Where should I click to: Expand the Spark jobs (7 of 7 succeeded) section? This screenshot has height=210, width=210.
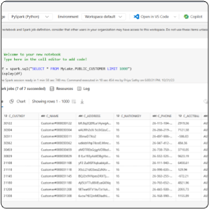[x=23, y=89]
